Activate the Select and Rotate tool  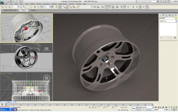pyautogui.click(x=38, y=7)
